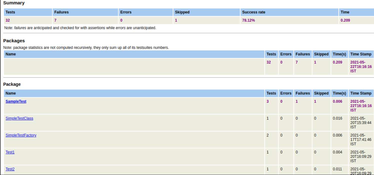The width and height of the screenshot is (374, 175).
Task: Select the Summary total time value 0.209
Action: [x=345, y=20]
